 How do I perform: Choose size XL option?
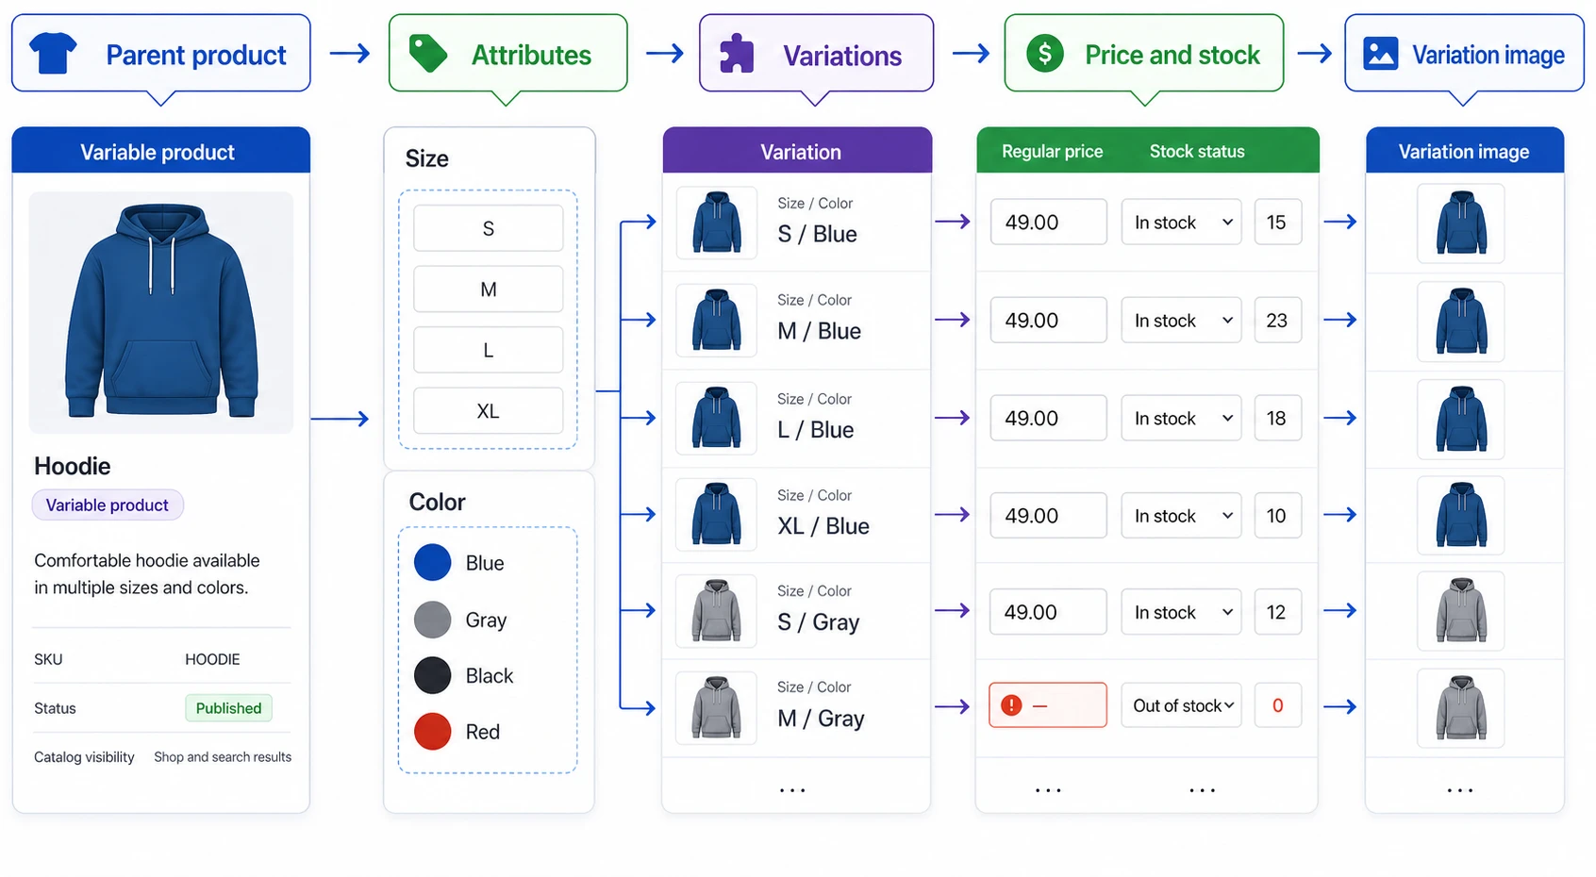coord(488,411)
